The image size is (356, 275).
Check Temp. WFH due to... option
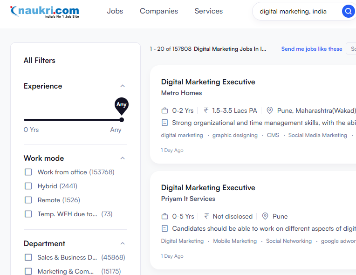[28, 214]
